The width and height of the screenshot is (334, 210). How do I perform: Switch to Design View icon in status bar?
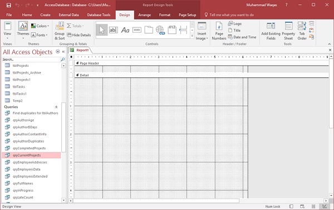[324, 206]
